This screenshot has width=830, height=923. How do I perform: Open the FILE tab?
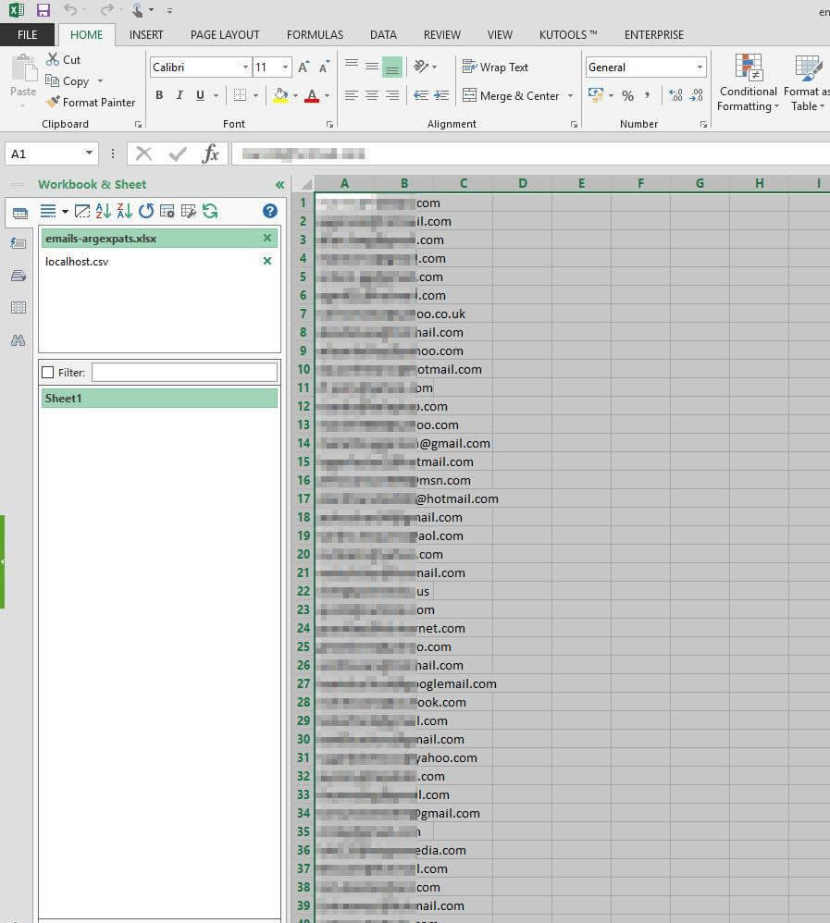pos(27,35)
